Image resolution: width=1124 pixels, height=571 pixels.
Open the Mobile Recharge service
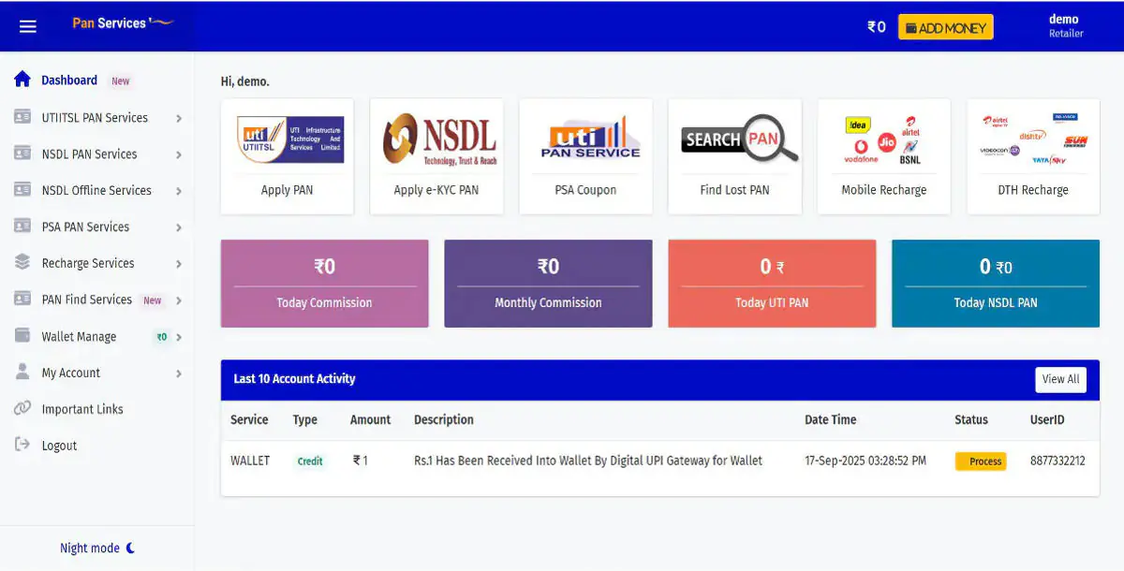coord(883,156)
